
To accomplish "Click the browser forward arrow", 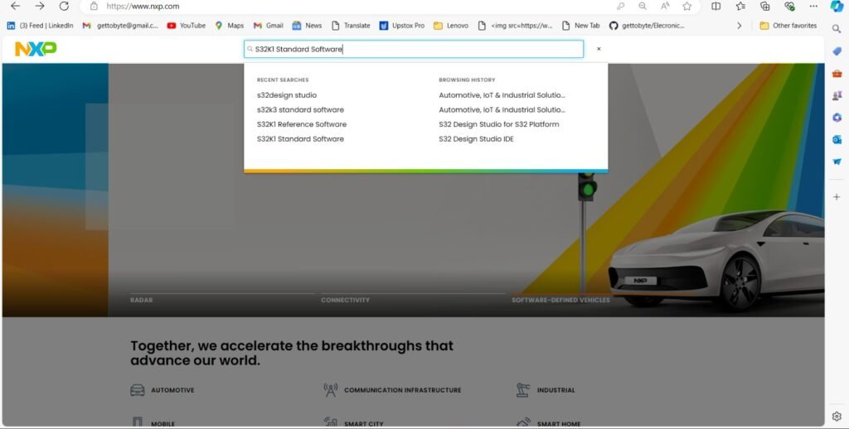I will [x=40, y=6].
